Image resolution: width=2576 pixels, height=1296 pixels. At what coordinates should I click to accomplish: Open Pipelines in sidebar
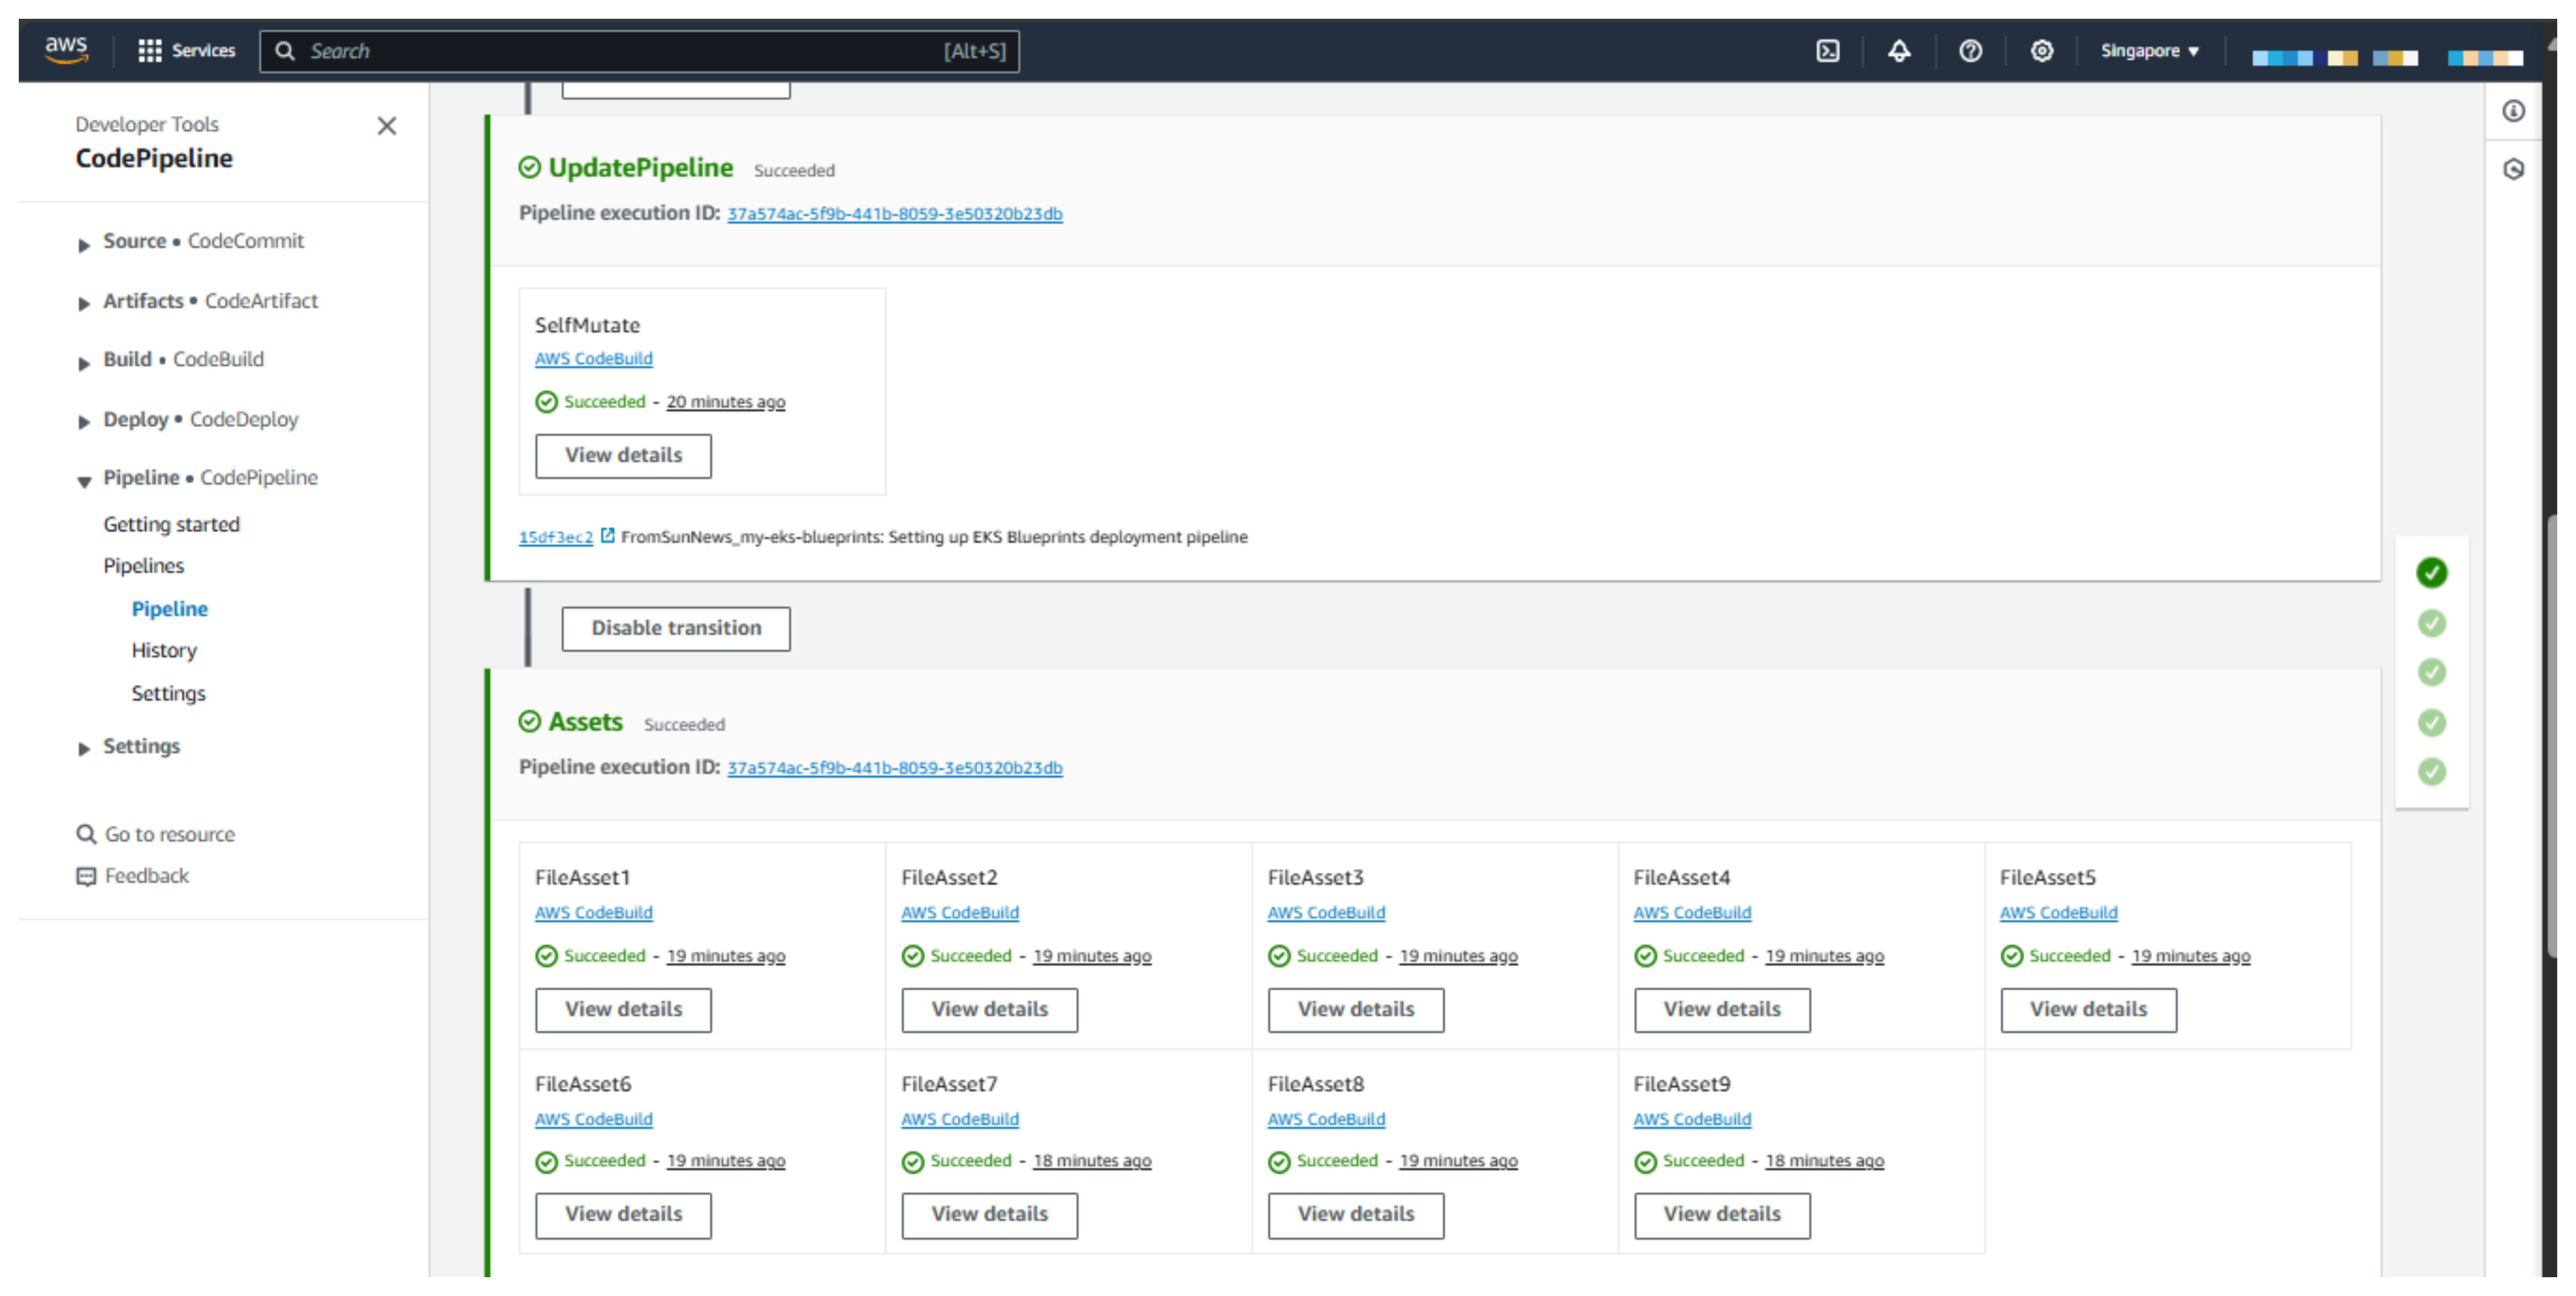click(144, 566)
